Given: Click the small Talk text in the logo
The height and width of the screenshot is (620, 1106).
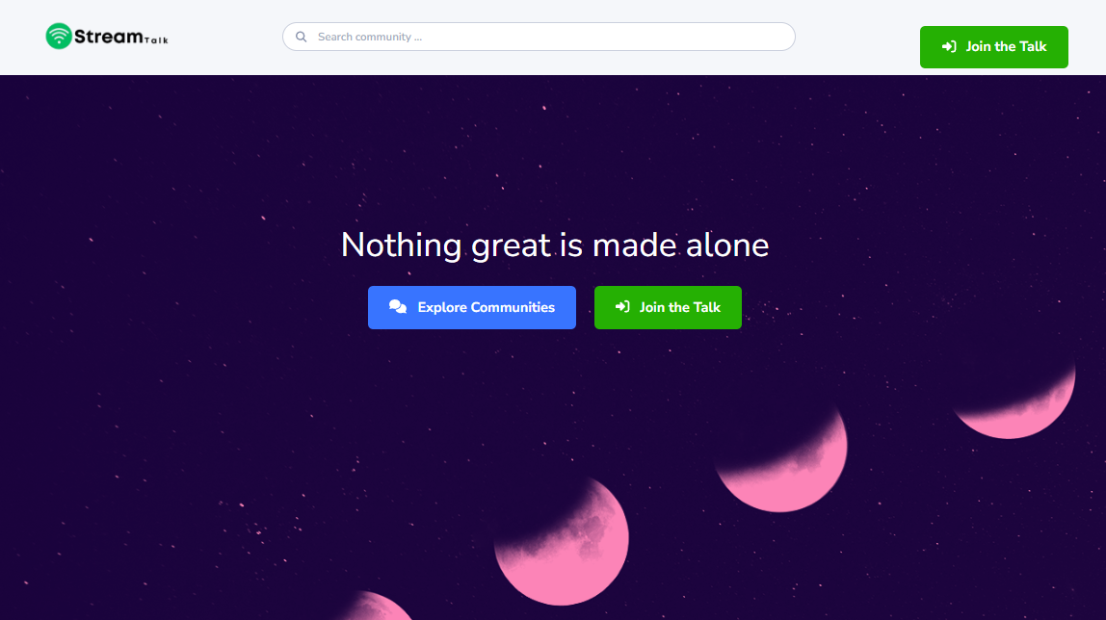Looking at the screenshot, I should (x=156, y=40).
